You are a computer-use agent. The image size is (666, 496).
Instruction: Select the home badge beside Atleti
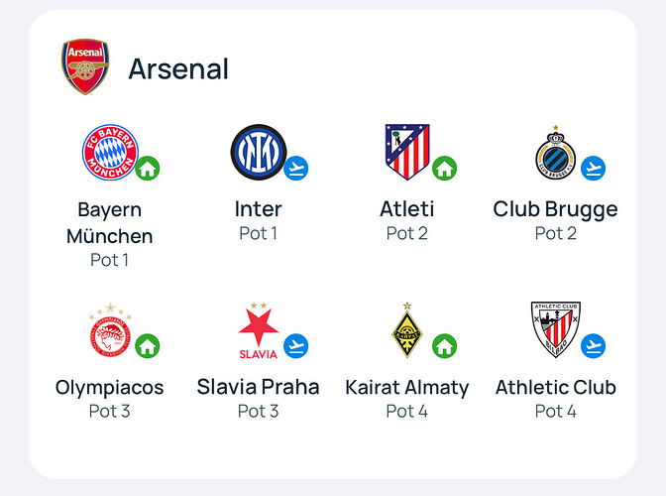(x=445, y=168)
